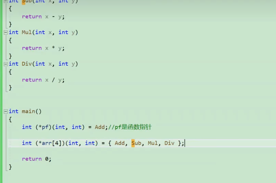The height and width of the screenshot is (183, 276).
Task: Click the highlighted Sub in the initializer list
Action: pyautogui.click(x=136, y=143)
